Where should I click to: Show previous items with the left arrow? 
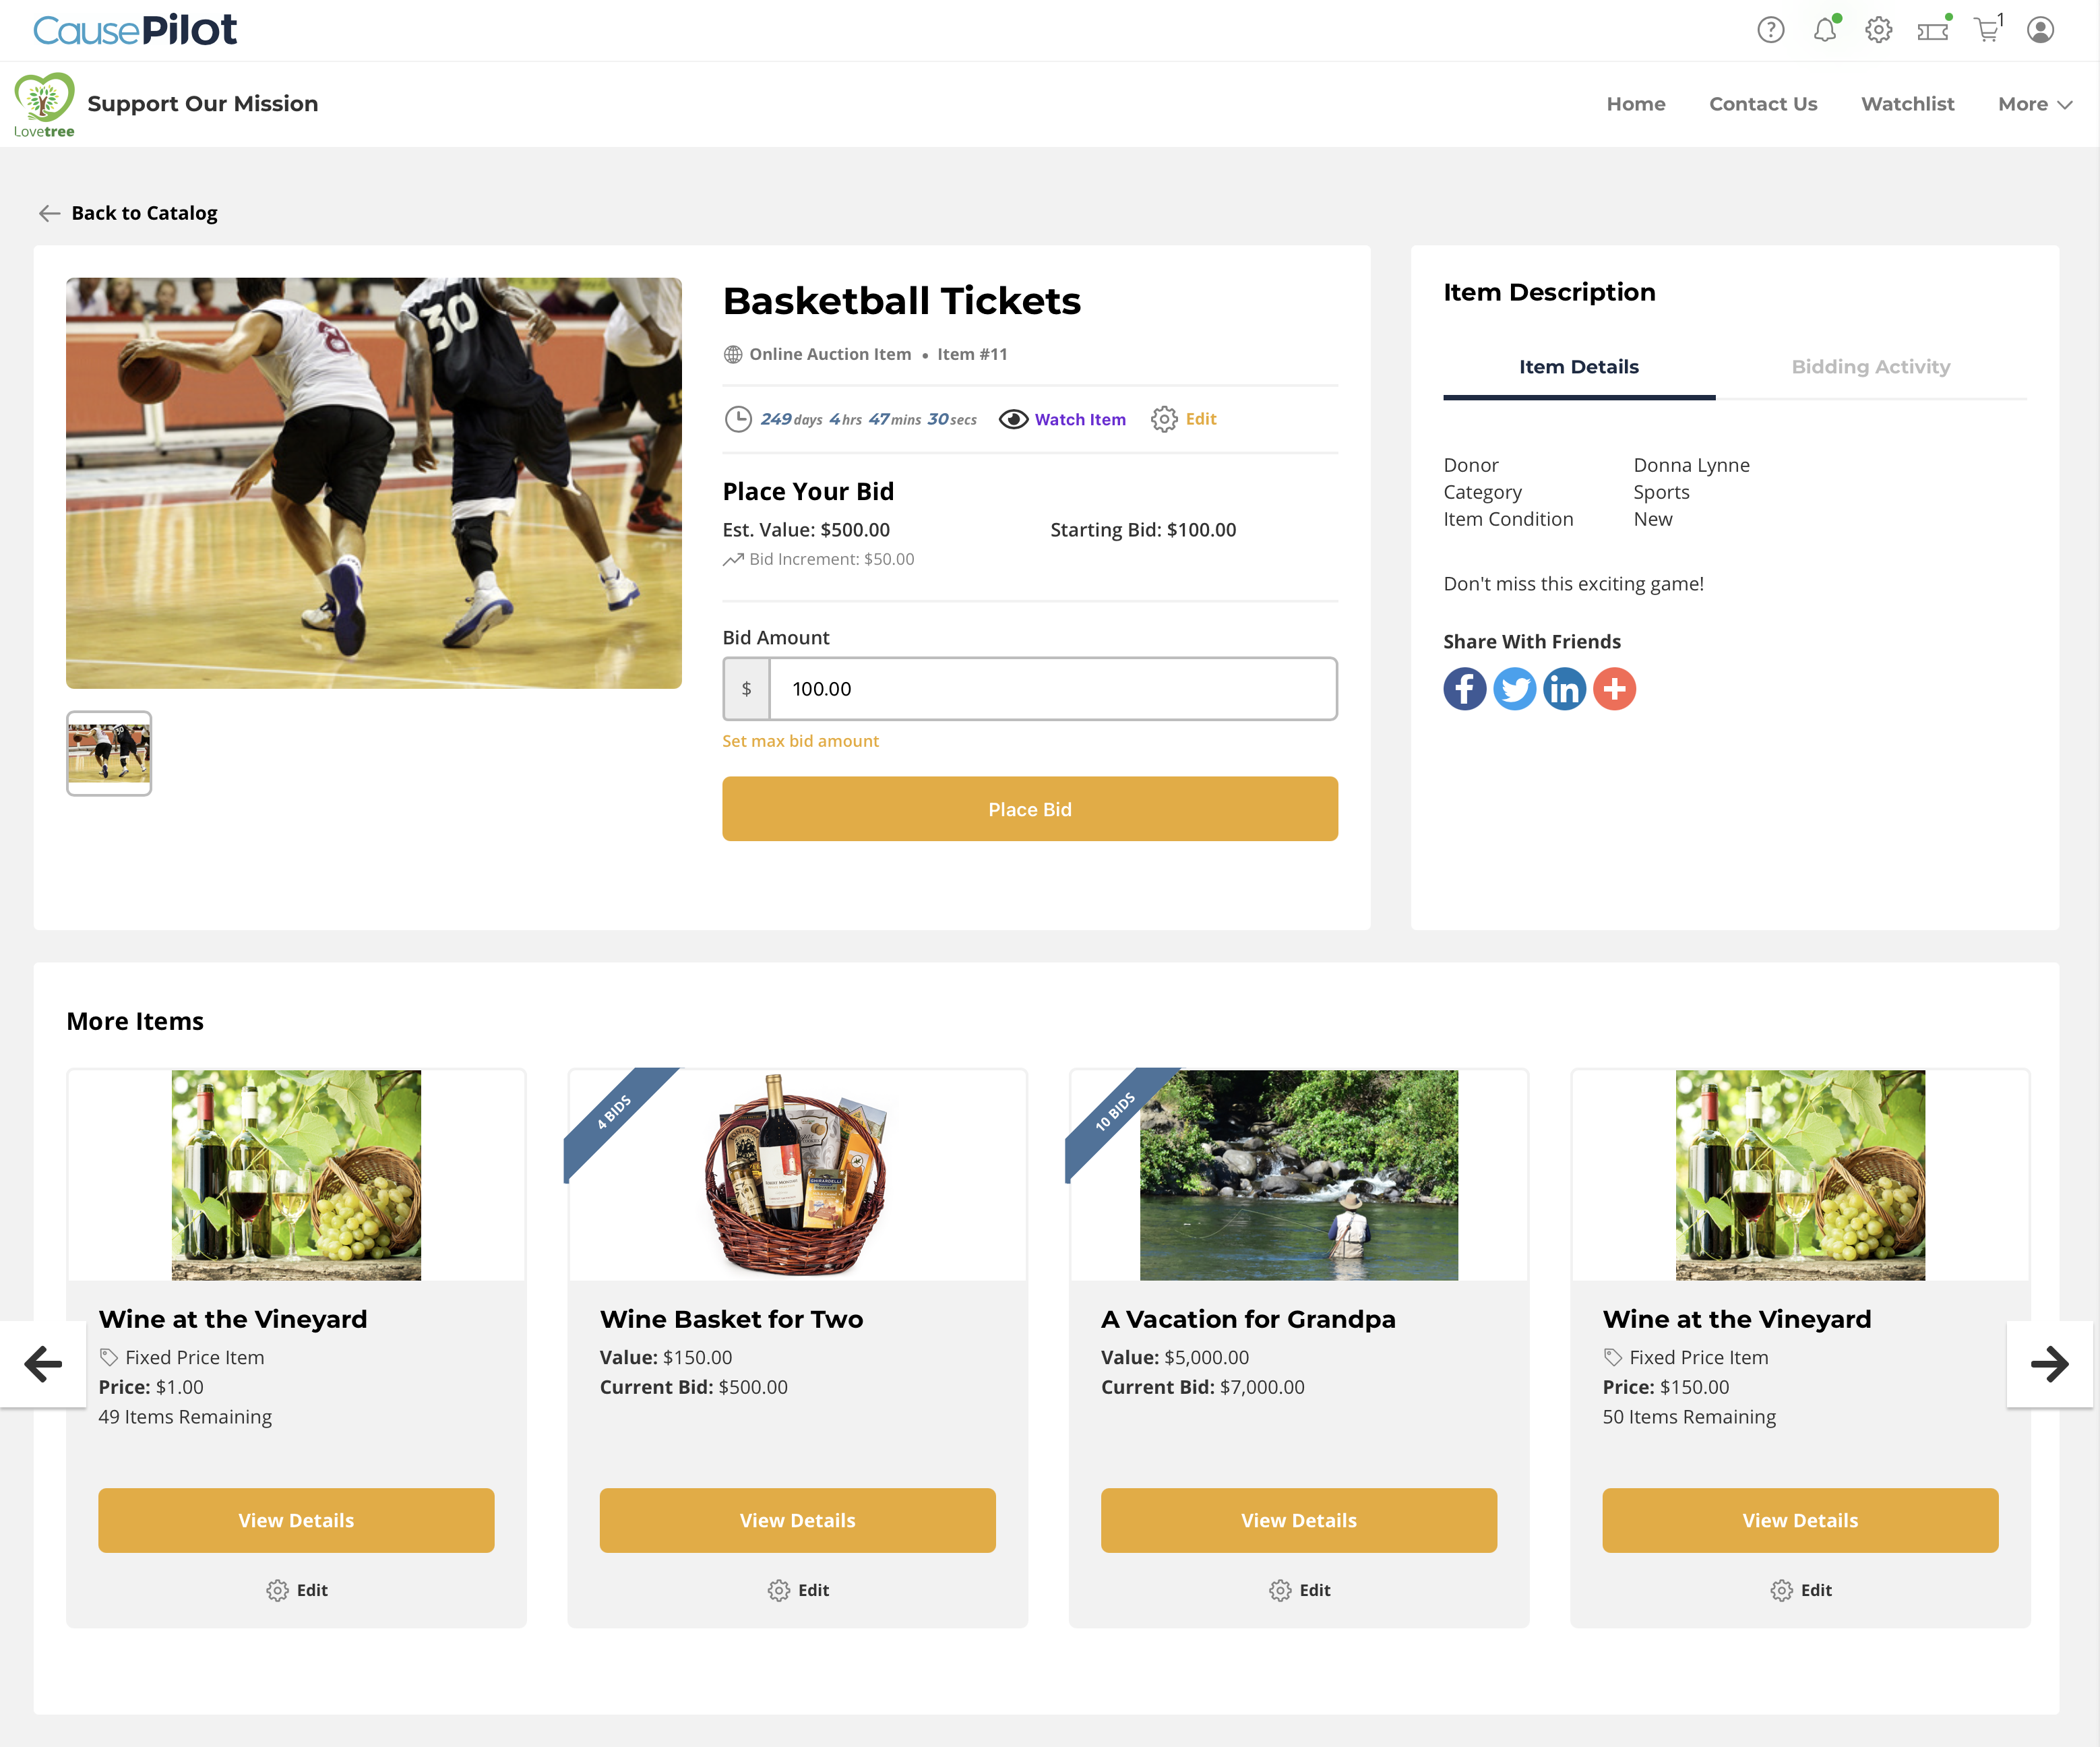pyautogui.click(x=43, y=1364)
